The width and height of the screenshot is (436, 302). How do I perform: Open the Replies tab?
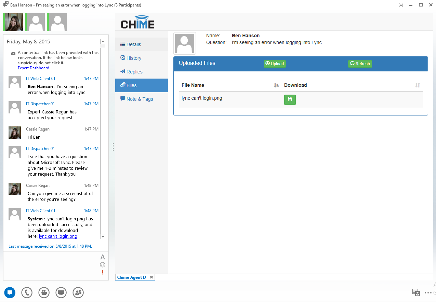click(x=142, y=72)
